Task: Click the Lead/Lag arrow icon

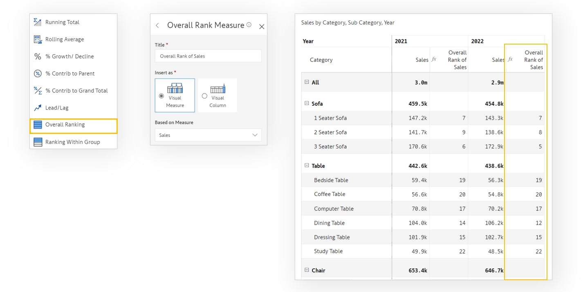Action: pyautogui.click(x=38, y=108)
